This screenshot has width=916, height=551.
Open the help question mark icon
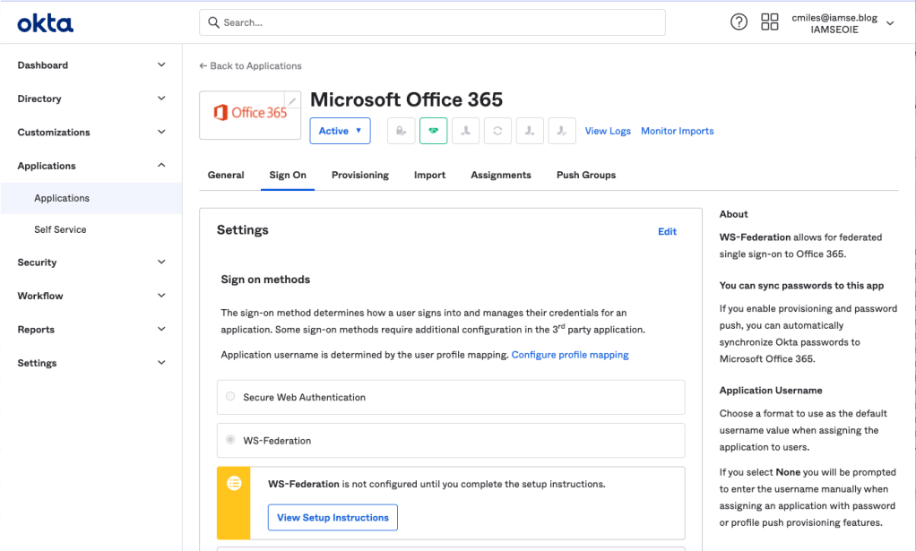point(739,22)
